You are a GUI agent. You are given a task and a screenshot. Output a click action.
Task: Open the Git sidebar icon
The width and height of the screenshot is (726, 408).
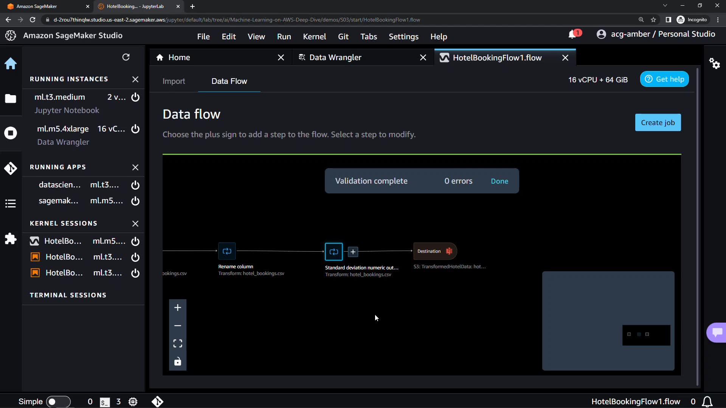point(11,168)
